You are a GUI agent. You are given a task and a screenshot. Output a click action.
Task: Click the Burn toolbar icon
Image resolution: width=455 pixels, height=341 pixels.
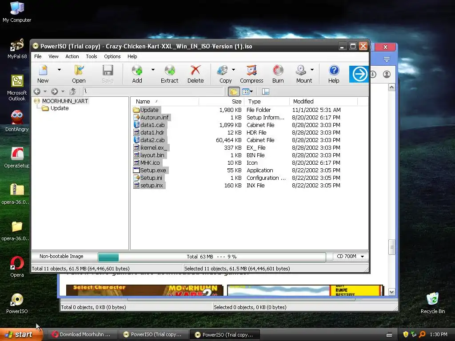pos(278,74)
